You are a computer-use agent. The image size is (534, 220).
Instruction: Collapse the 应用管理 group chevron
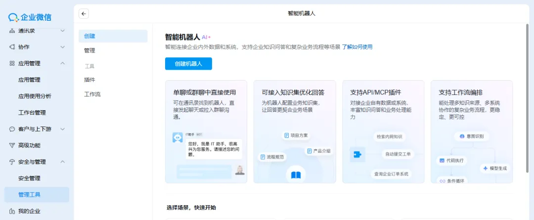pyautogui.click(x=63, y=63)
